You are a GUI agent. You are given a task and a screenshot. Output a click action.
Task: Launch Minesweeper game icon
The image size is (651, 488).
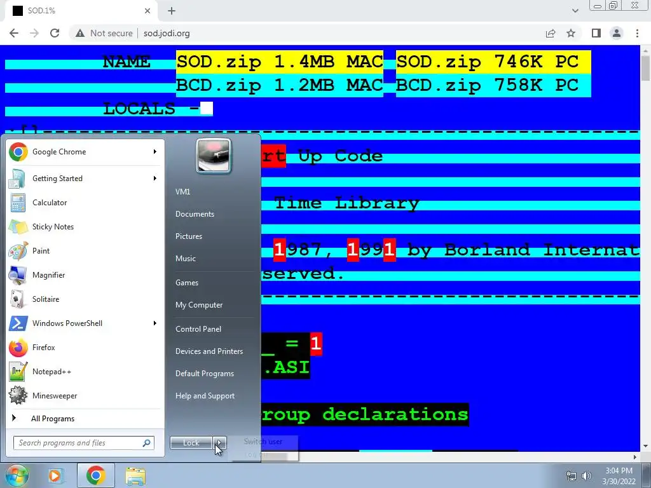tap(18, 395)
